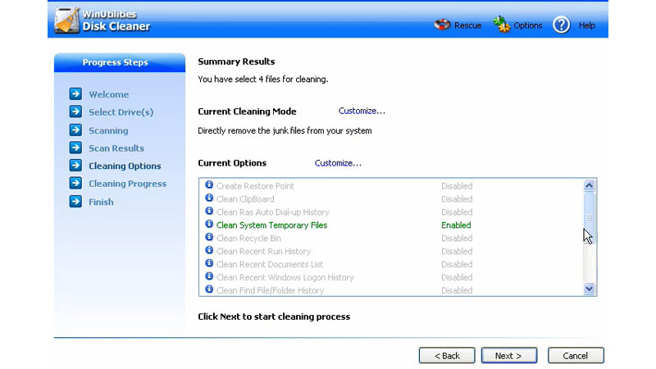Select the 'Clean Recent Documents List' row text
This screenshot has height=369, width=656.
[x=270, y=264]
